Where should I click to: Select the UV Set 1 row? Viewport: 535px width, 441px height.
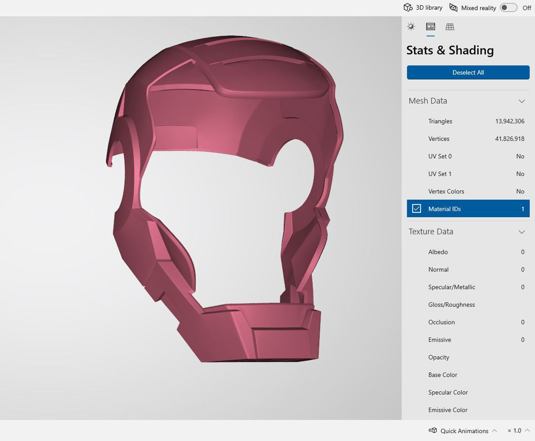[468, 174]
